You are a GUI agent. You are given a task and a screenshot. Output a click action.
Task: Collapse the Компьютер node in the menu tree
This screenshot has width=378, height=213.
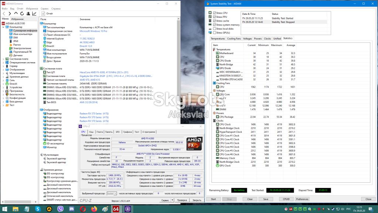(x=3, y=27)
